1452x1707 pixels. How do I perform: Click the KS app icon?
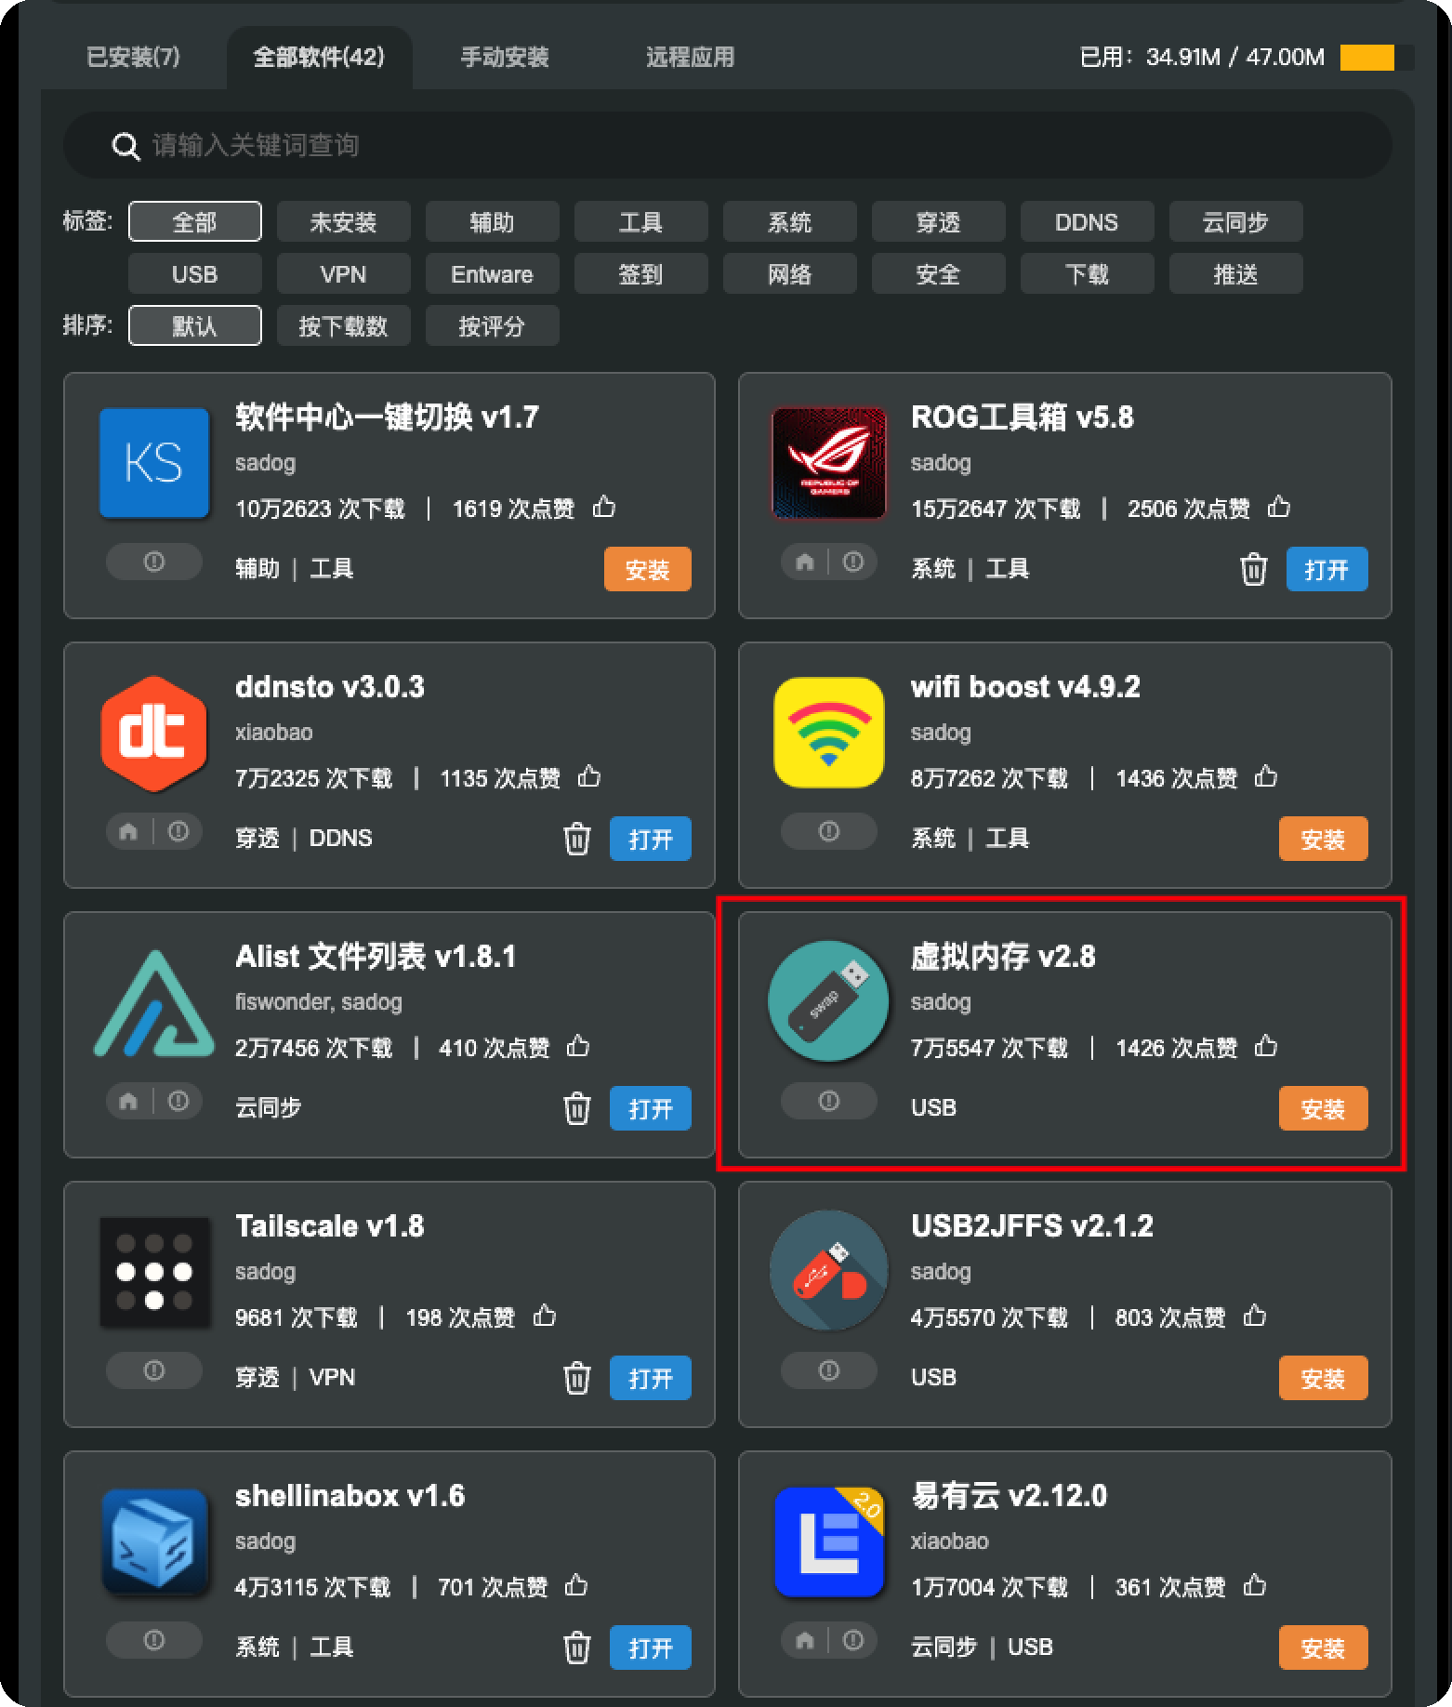154,463
